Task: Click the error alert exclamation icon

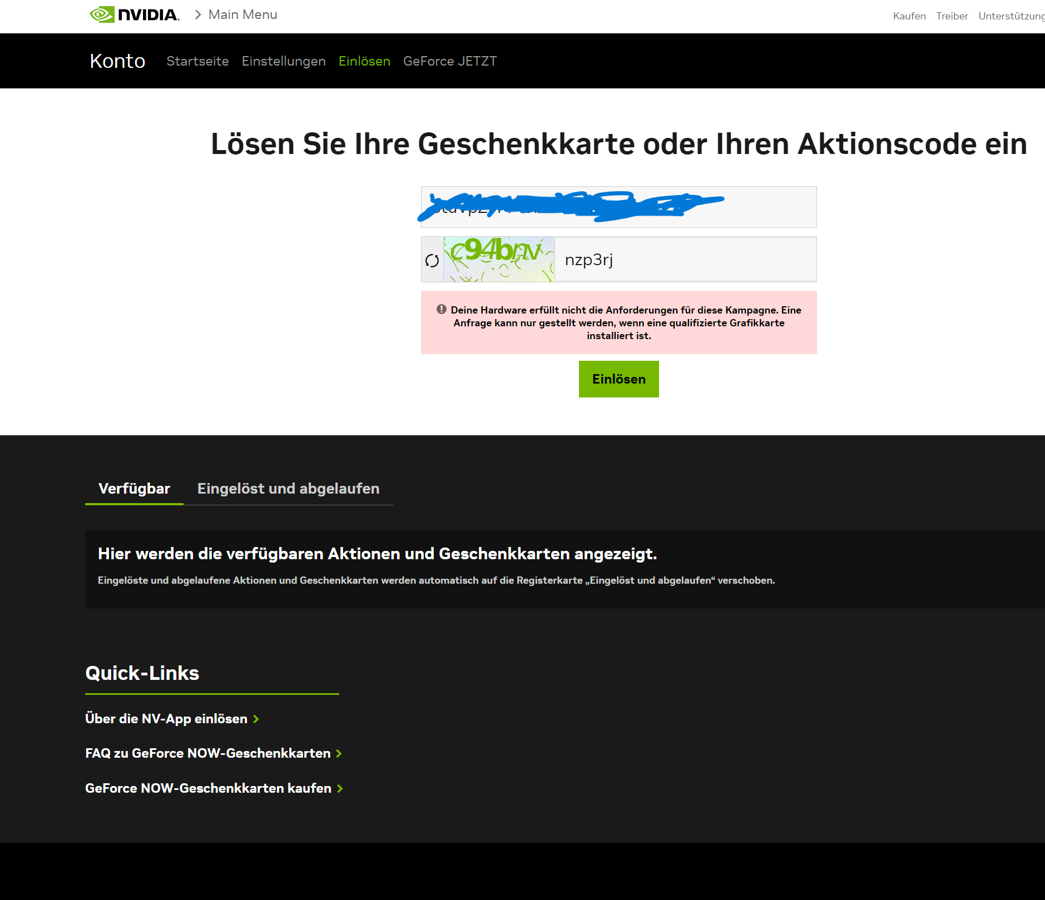Action: 442,309
